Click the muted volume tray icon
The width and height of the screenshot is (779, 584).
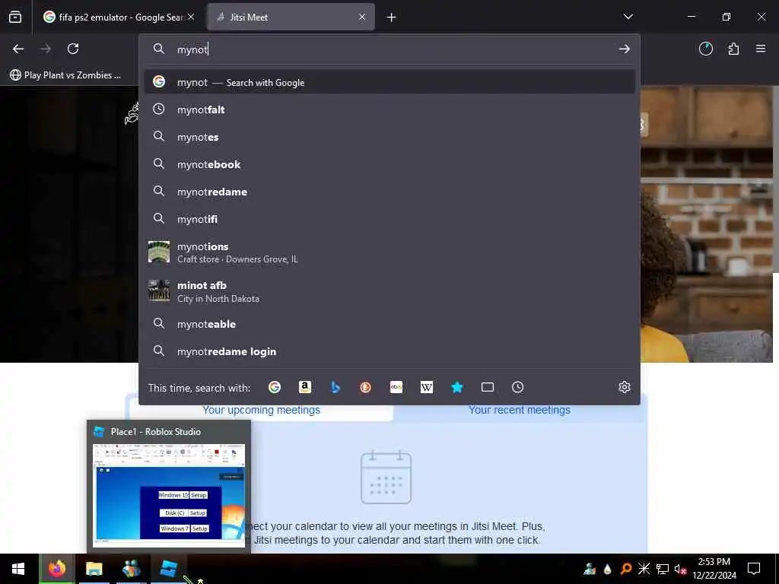point(680,569)
